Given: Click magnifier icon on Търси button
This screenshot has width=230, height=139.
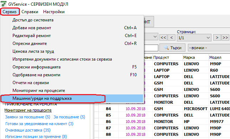Looking at the screenshot, I should pyautogui.click(x=166, y=47).
